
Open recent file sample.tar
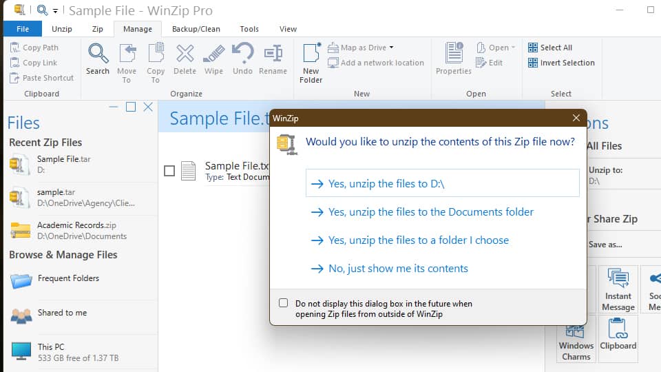[x=72, y=198]
